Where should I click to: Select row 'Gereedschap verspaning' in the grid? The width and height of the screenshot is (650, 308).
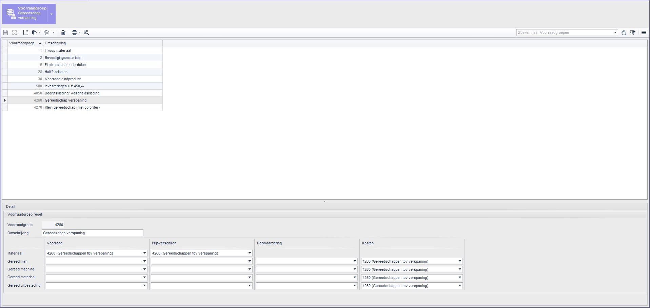[x=82, y=100]
